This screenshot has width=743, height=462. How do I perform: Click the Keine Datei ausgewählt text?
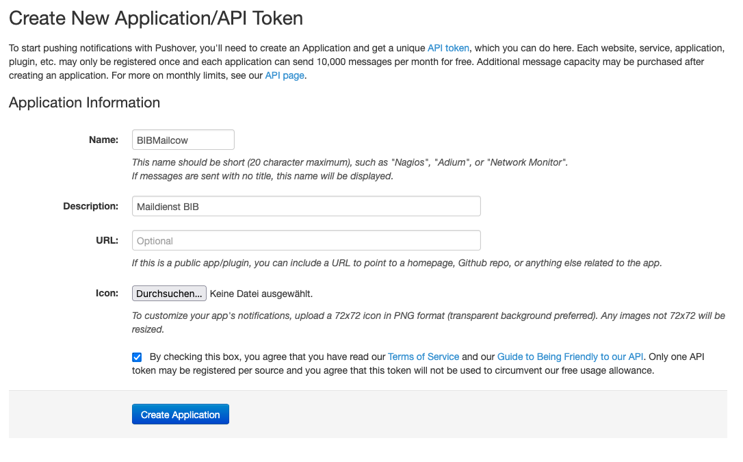point(261,294)
